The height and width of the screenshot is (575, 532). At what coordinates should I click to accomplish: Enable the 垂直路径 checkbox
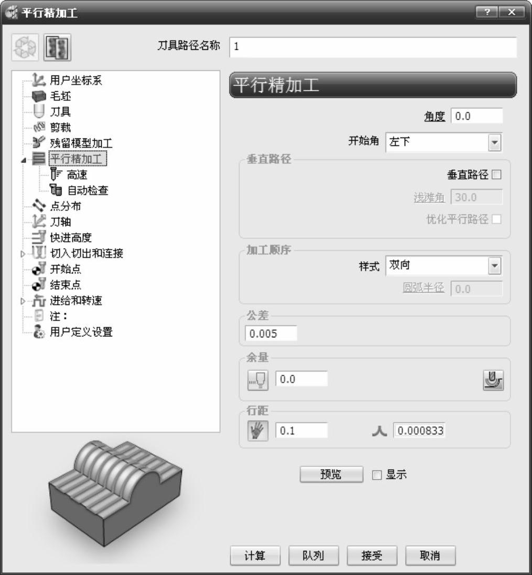click(496, 175)
